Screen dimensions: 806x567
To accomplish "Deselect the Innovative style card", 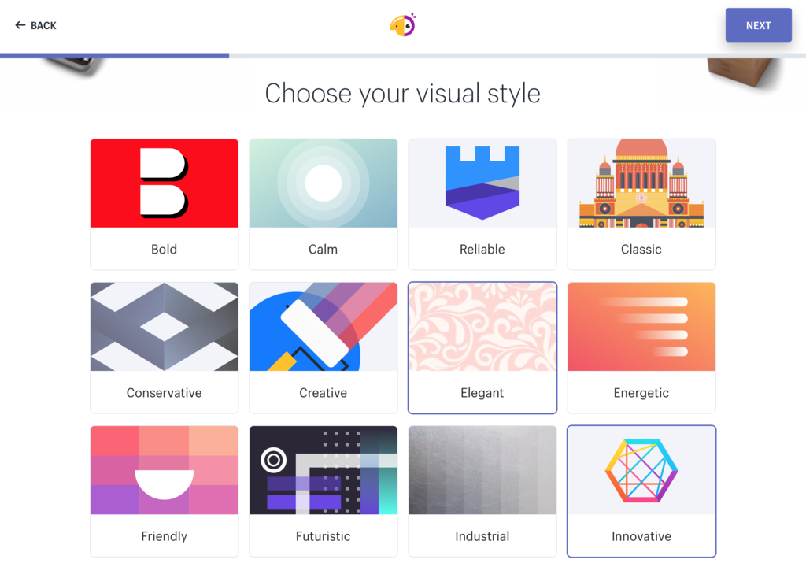I will tap(641, 491).
